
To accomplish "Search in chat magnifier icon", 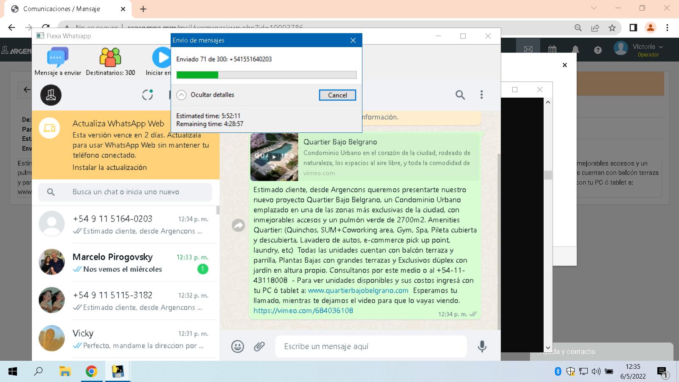I will click(460, 95).
